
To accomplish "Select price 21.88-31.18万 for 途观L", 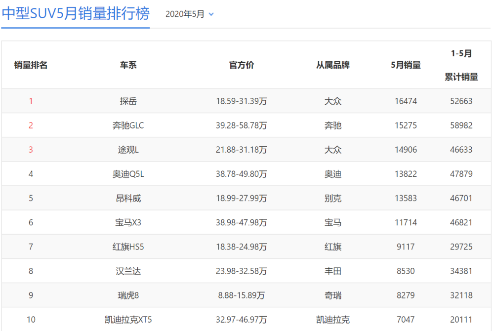I will click(x=242, y=150).
